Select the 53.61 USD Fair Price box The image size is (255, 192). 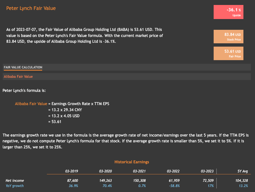click(x=228, y=53)
